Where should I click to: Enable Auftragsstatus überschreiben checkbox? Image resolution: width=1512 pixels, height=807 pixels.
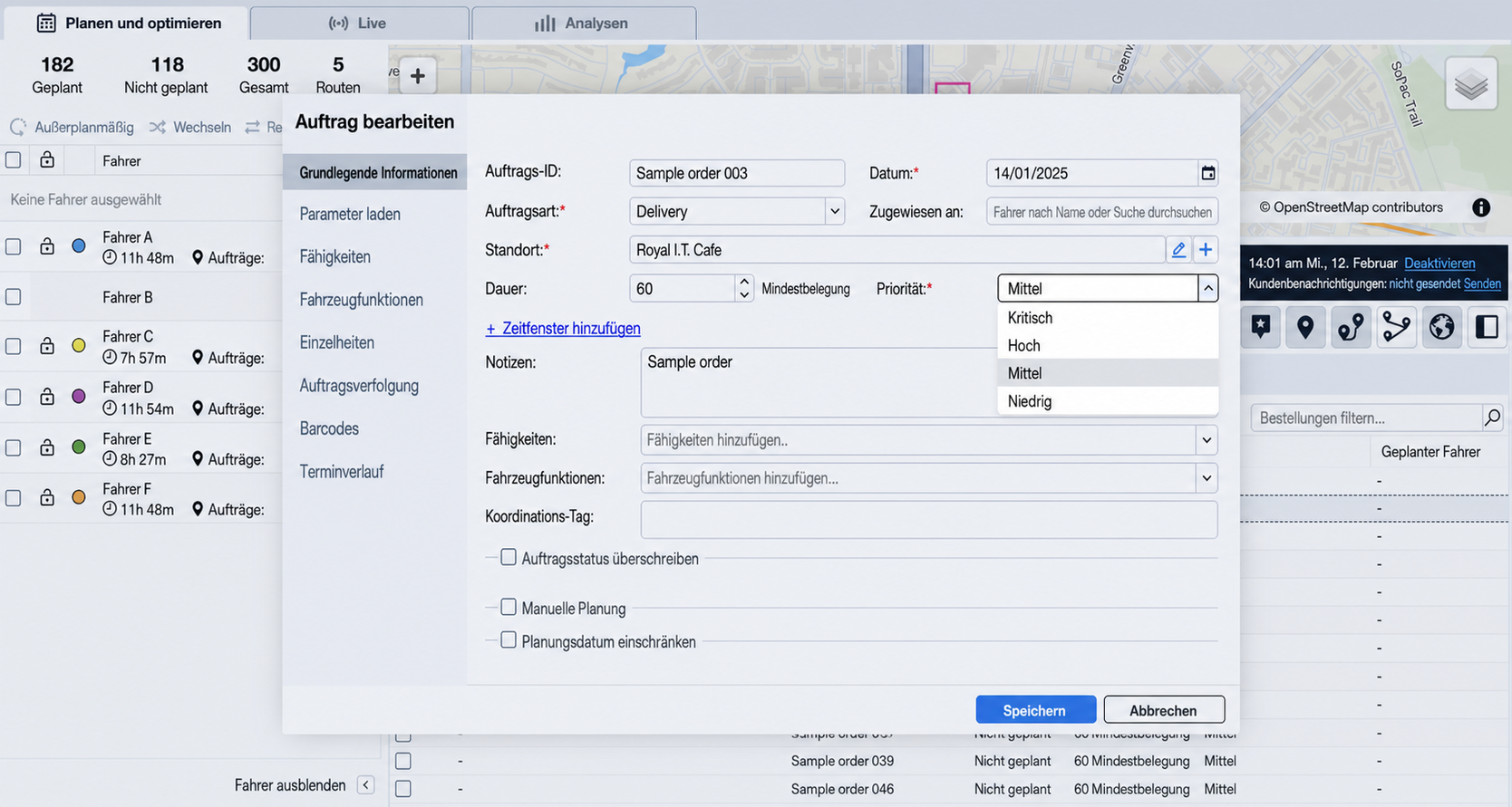[509, 557]
